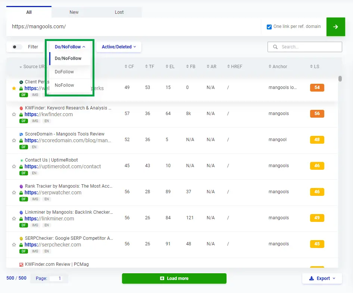This screenshot has height=293, width=353.
Task: Focus the mangools.com URL input
Action: click(x=134, y=27)
